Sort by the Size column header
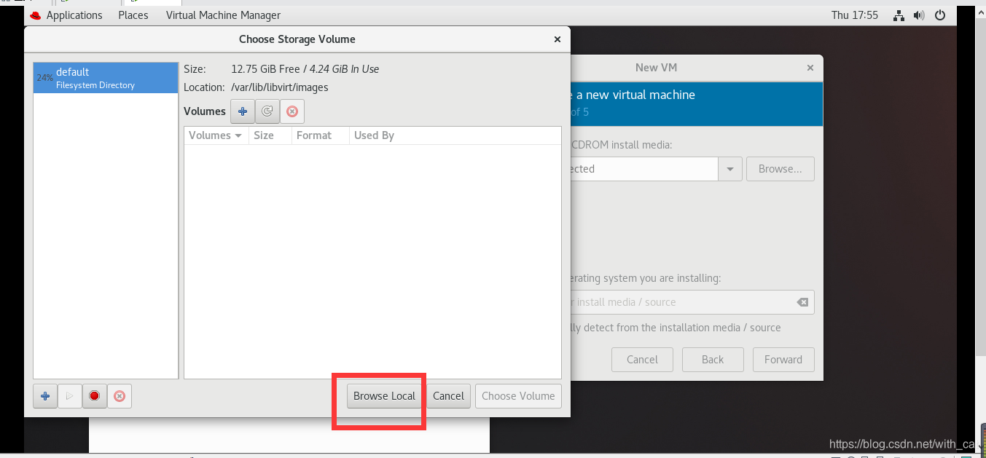 (270, 135)
